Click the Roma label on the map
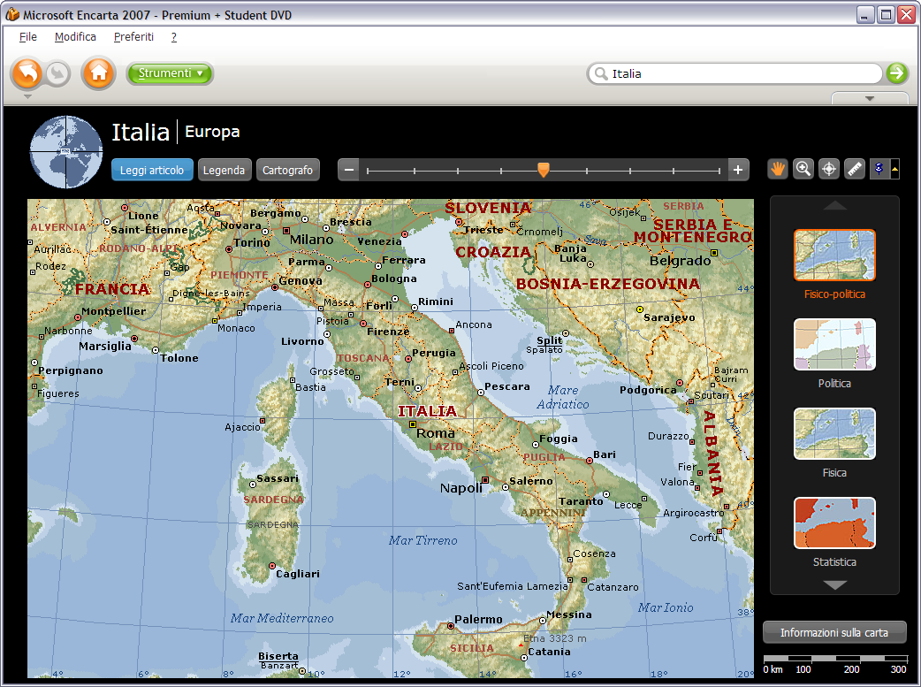The image size is (921, 687). (x=435, y=433)
